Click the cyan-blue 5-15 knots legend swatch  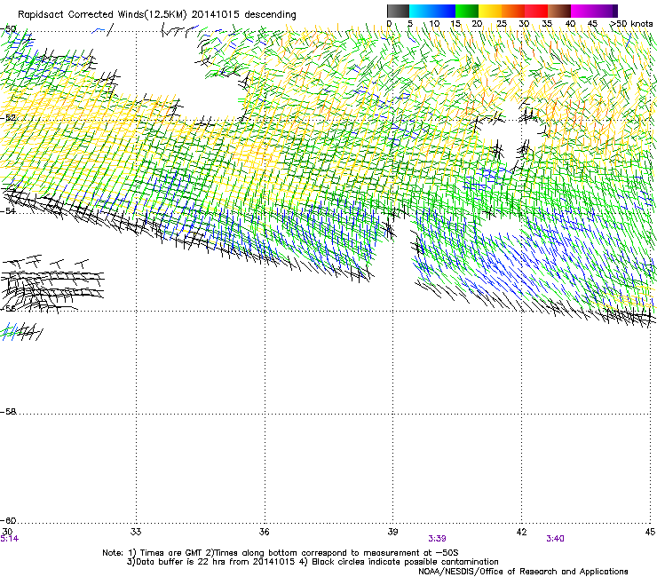pyautogui.click(x=432, y=11)
